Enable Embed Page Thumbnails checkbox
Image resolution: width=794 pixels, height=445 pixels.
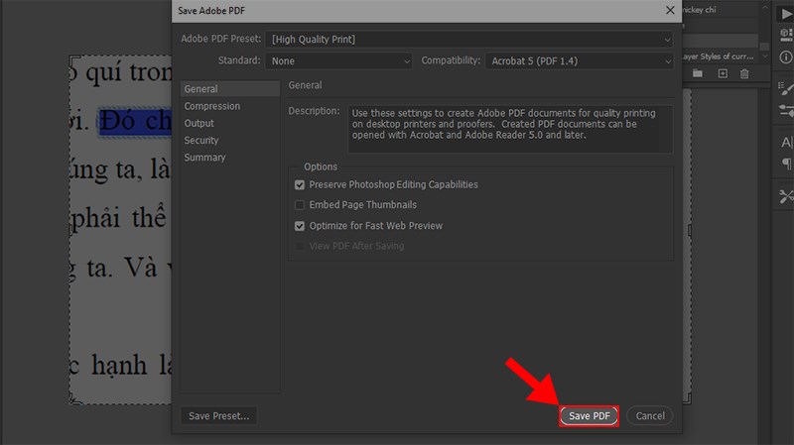coord(300,205)
